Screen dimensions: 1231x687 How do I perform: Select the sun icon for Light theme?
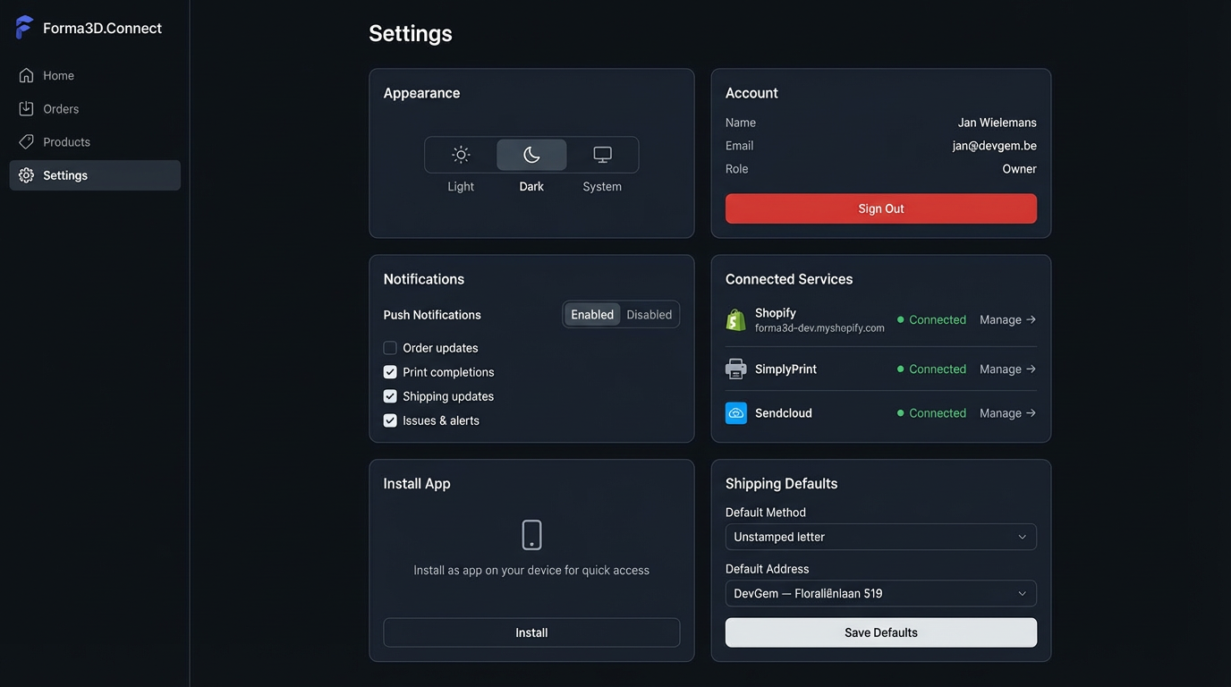pos(460,153)
